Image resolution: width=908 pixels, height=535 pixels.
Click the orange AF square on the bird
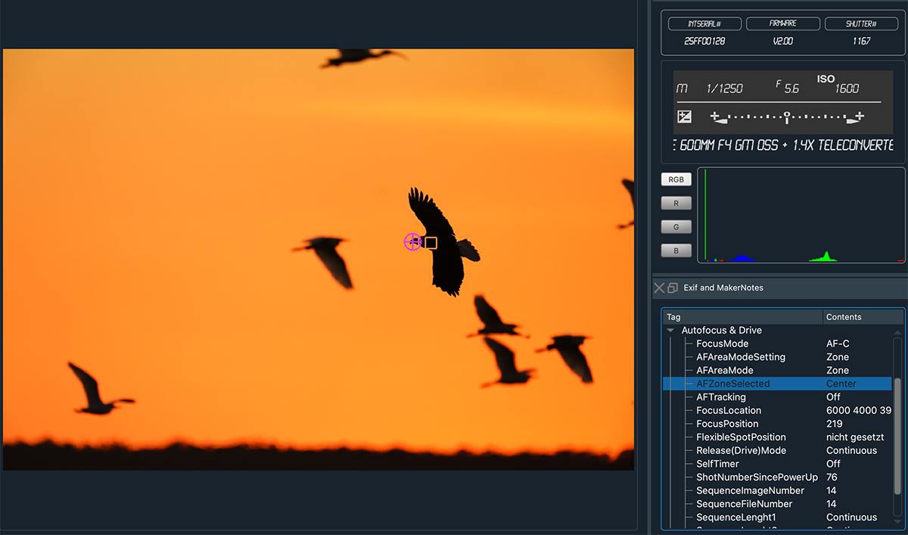click(x=431, y=243)
